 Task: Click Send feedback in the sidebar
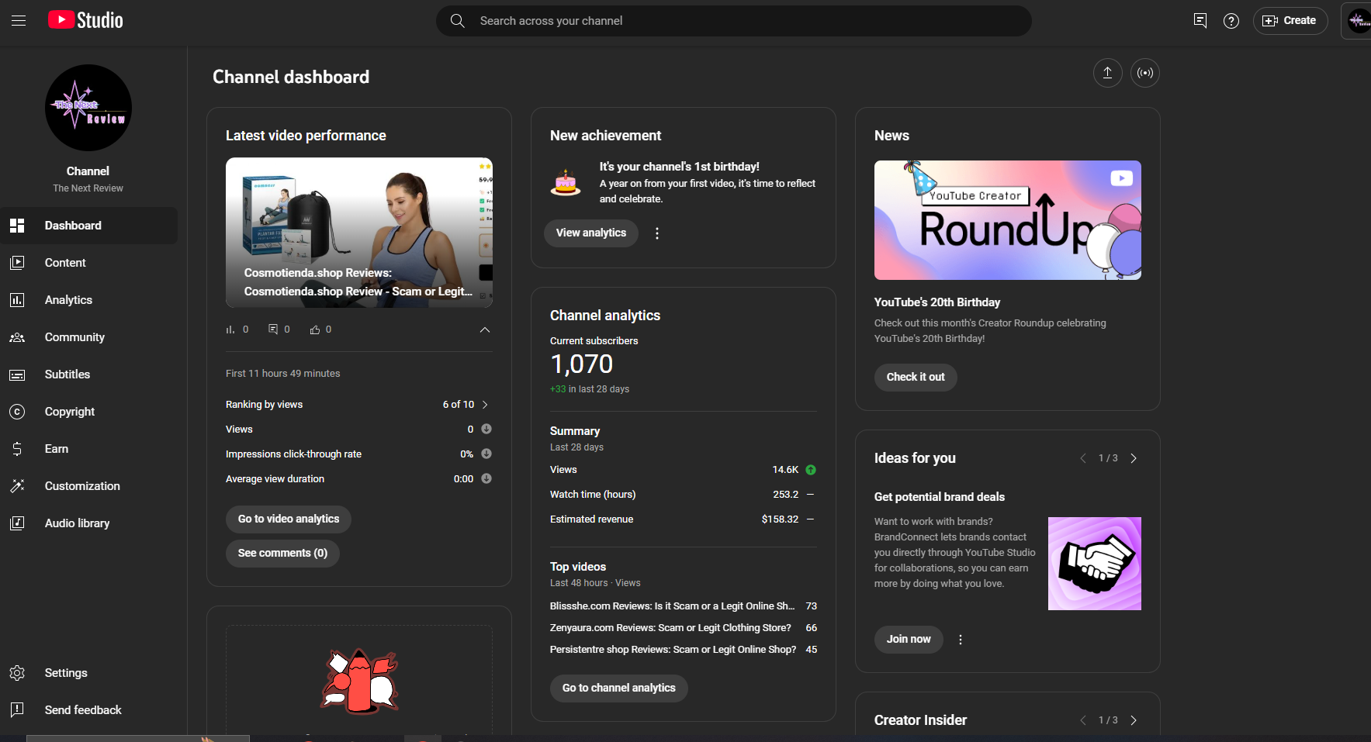coord(89,710)
